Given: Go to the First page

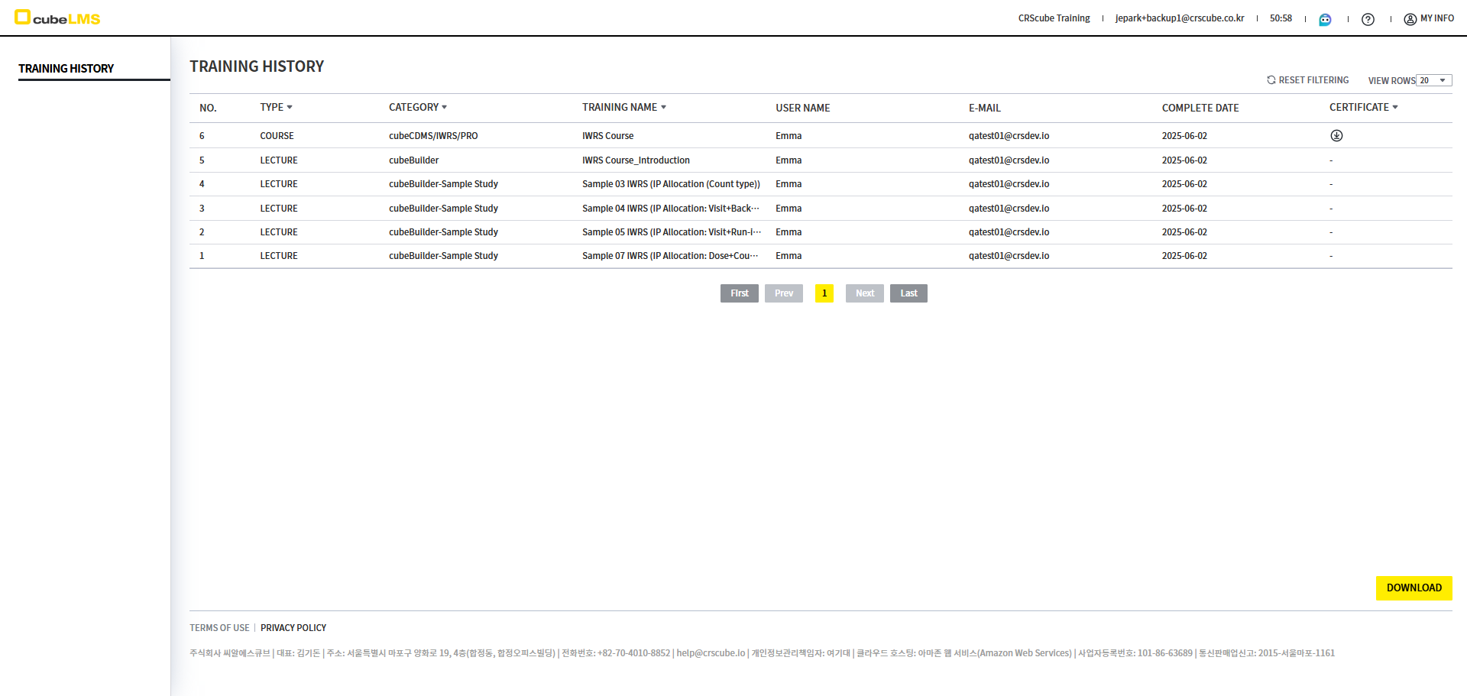Looking at the screenshot, I should (739, 293).
